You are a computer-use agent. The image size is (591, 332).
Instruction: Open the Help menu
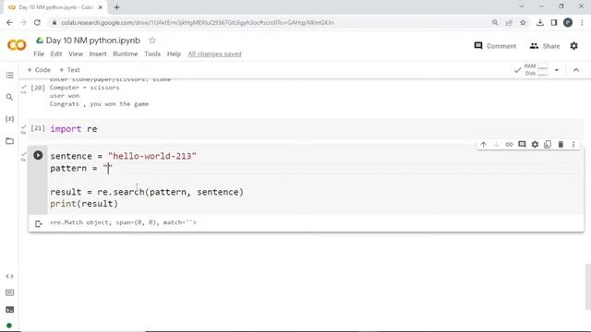[174, 54]
